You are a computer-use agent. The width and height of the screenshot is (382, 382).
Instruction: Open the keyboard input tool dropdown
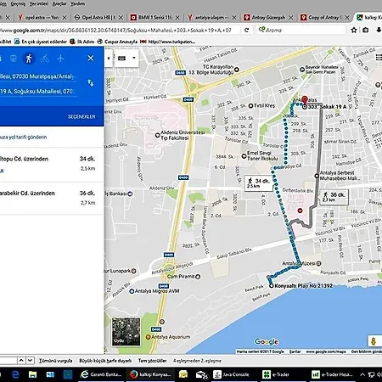(x=134, y=58)
